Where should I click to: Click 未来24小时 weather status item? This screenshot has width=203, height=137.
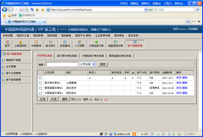click(122, 134)
